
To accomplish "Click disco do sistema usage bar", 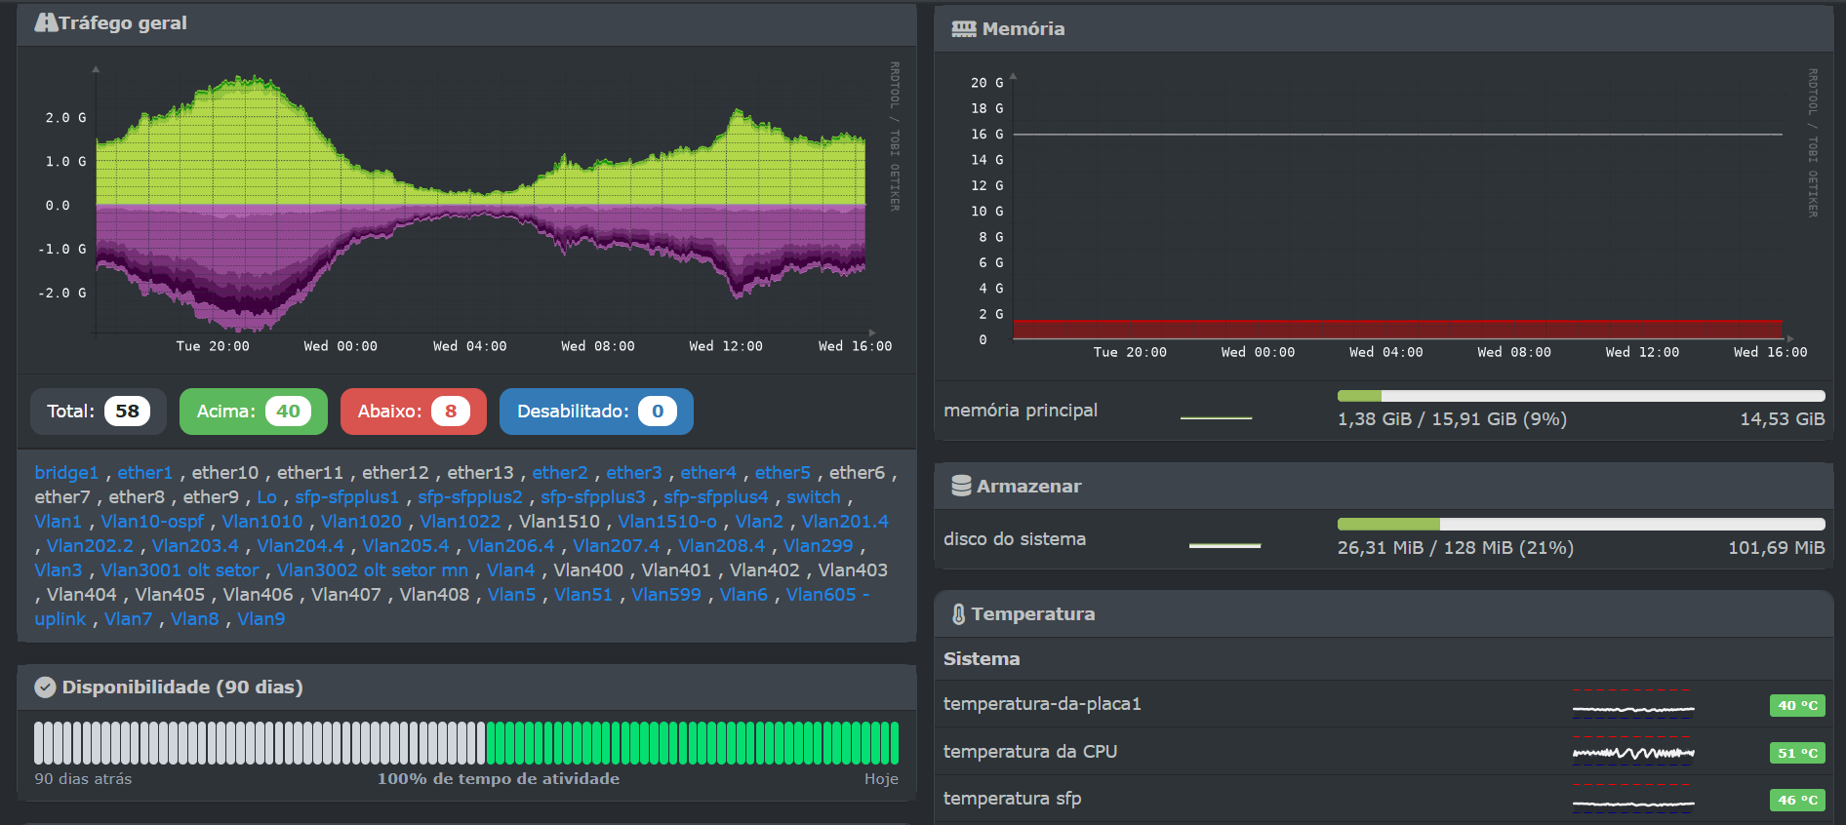I will 1581,525.
